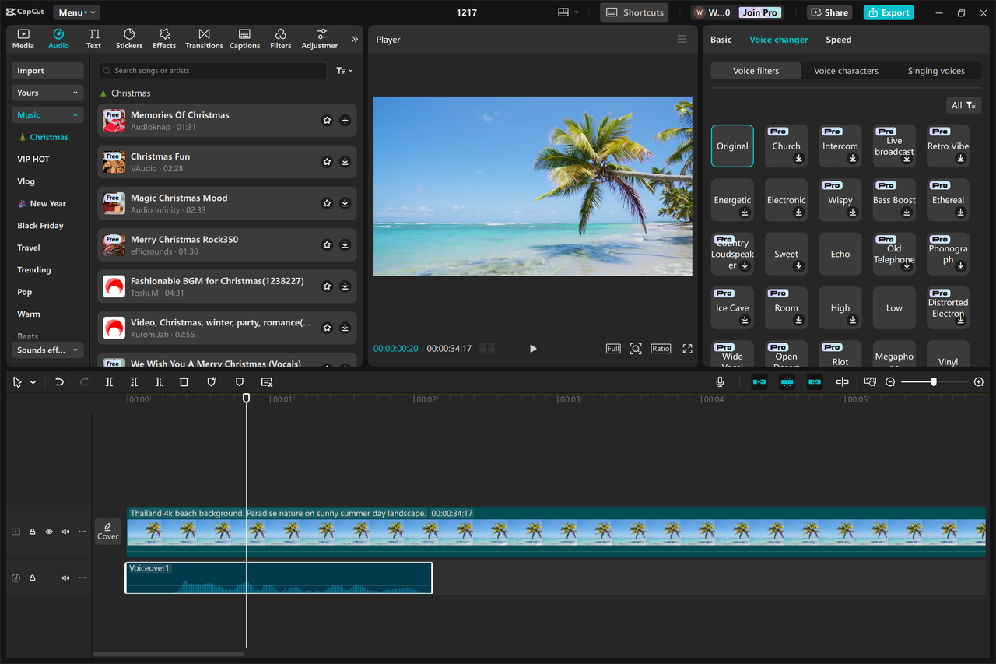
Task: Open the selection tool dropdown arrow
Action: click(x=33, y=382)
